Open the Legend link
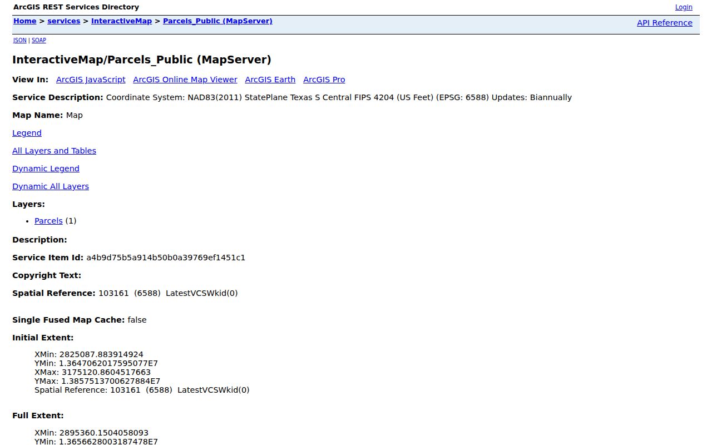The width and height of the screenshot is (712, 445). 27,133
